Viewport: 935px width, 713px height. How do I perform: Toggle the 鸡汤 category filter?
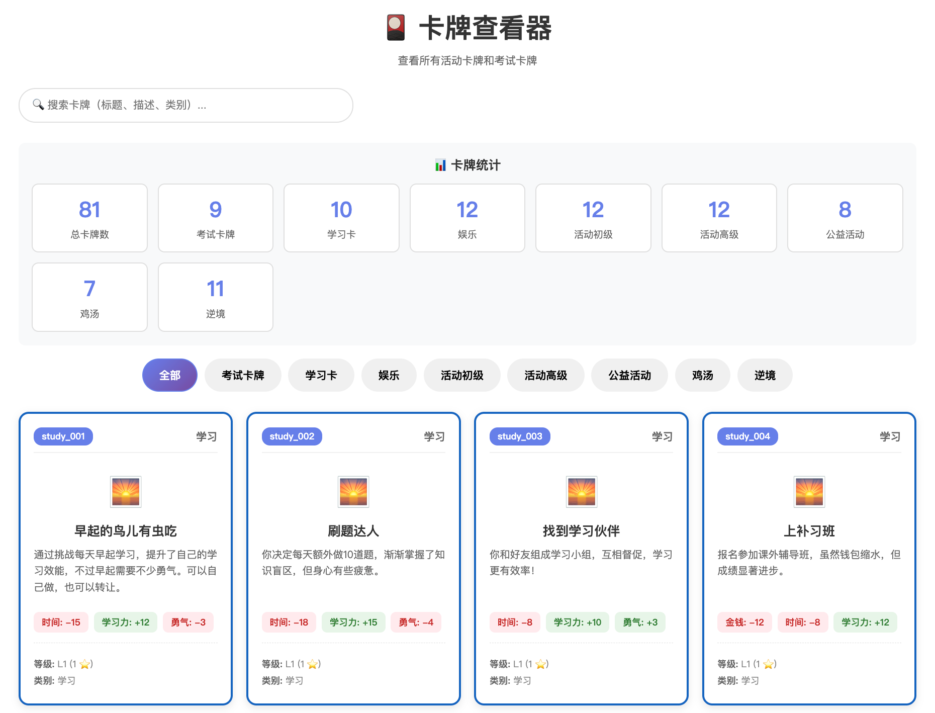702,375
